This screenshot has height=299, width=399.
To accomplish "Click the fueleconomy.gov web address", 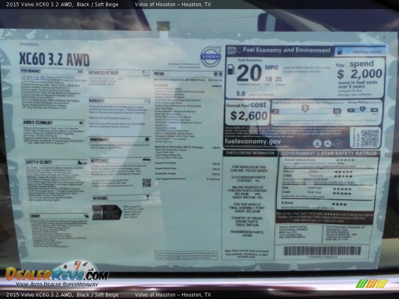I will pyautogui.click(x=252, y=142).
